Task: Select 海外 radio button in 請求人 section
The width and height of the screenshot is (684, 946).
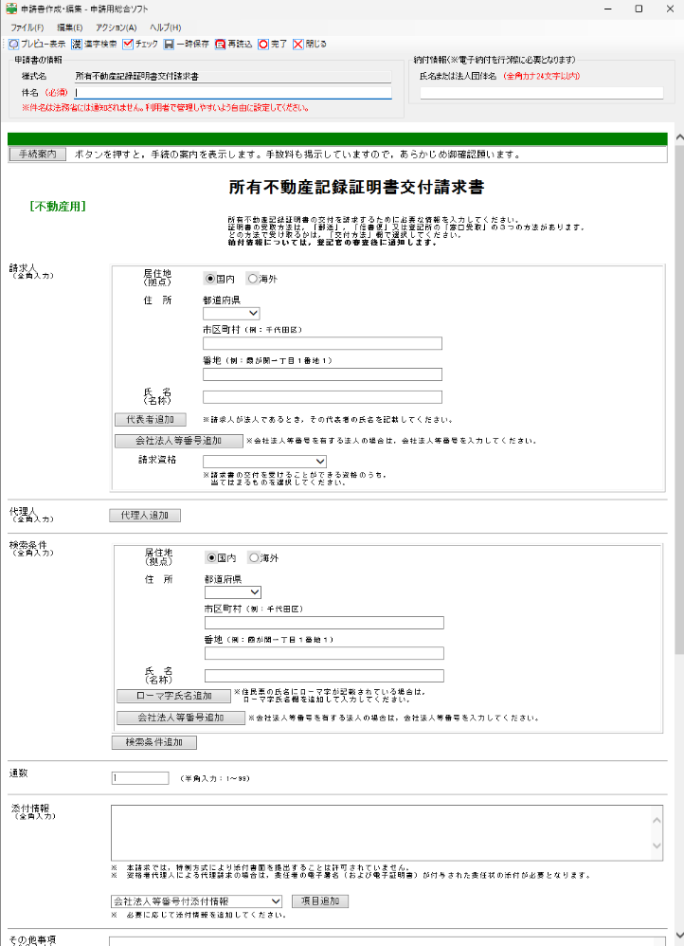Action: click(252, 279)
